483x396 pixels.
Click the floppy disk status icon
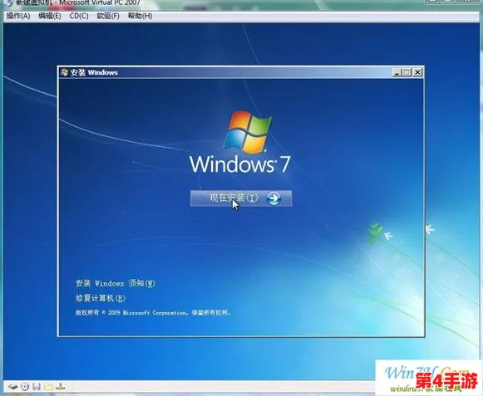tap(37, 387)
